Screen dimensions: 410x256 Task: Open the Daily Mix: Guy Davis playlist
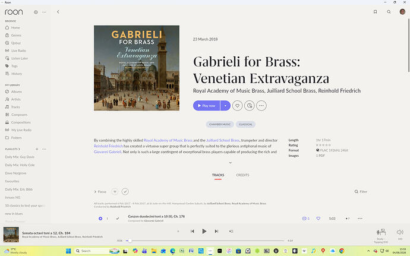click(x=20, y=157)
